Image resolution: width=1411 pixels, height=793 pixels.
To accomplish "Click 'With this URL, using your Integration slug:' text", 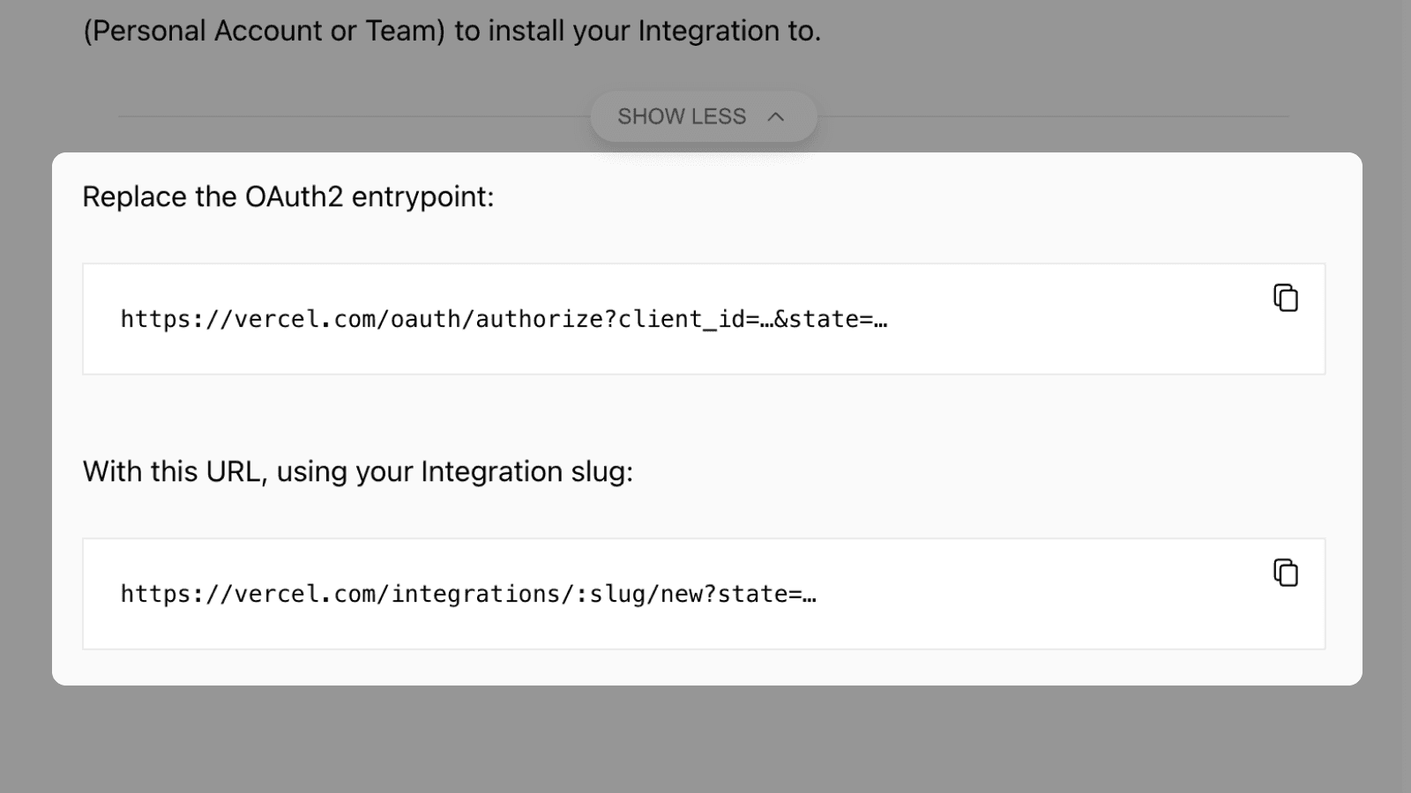I will [x=358, y=471].
